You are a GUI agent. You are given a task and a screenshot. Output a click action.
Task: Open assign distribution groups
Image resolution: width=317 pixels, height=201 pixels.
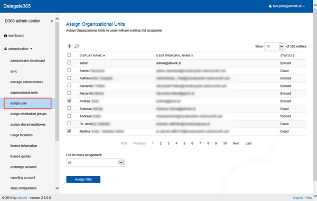(x=29, y=114)
